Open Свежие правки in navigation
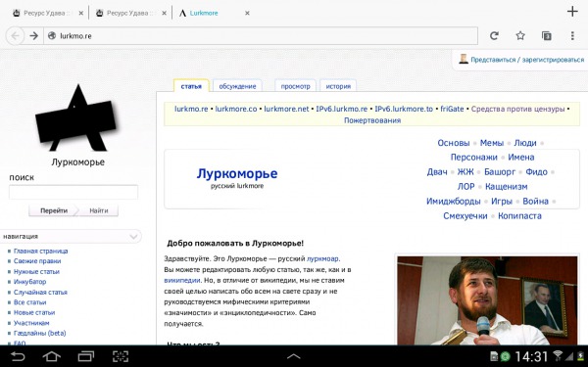The width and height of the screenshot is (588, 367). 37,261
